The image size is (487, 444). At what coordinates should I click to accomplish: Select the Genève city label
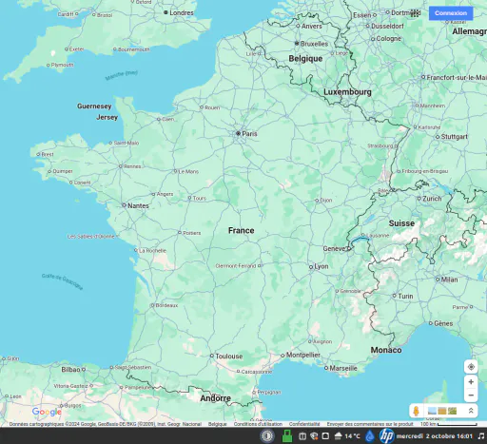click(334, 249)
